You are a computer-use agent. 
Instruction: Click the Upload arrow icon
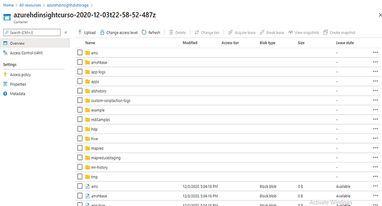coord(80,33)
